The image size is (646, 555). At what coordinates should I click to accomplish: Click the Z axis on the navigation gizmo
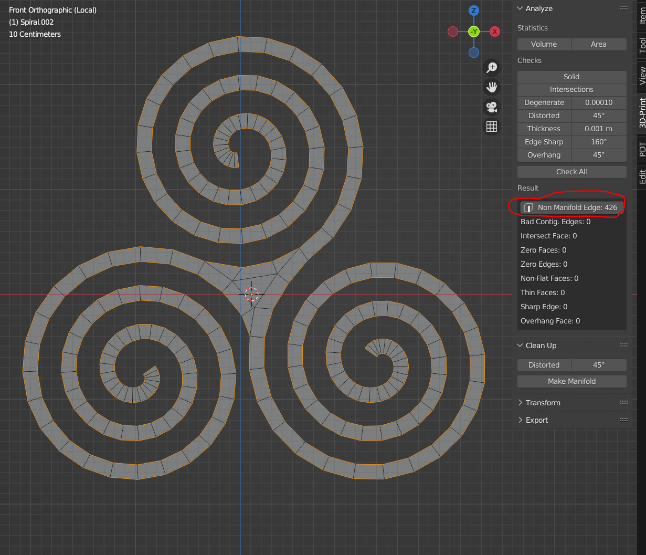coord(473,10)
